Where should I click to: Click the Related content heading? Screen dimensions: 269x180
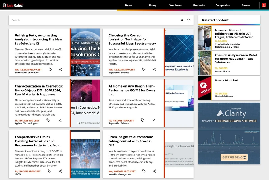click(215, 20)
